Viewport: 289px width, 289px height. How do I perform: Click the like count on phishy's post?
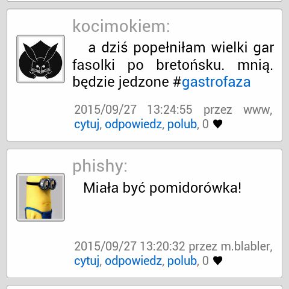pyautogui.click(x=205, y=261)
